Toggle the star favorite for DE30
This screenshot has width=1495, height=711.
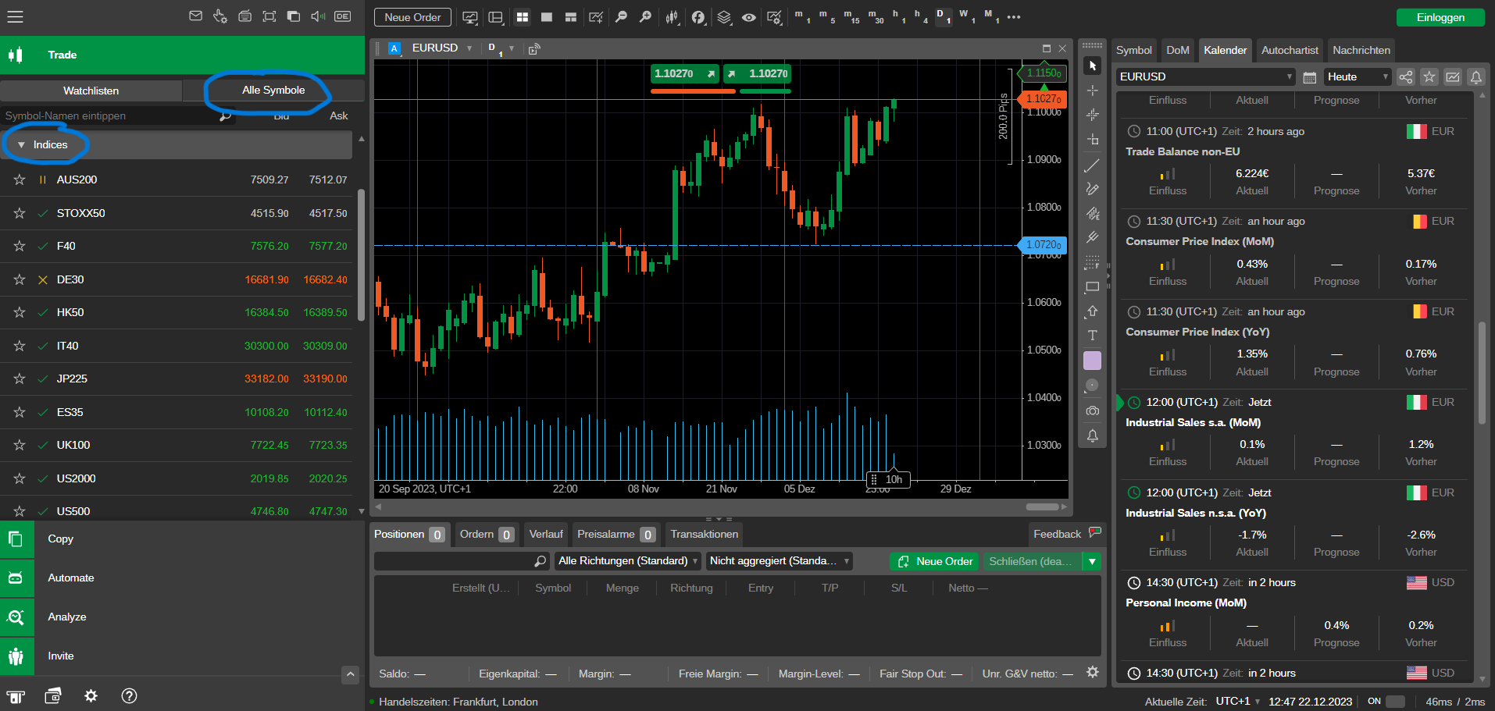coord(20,279)
